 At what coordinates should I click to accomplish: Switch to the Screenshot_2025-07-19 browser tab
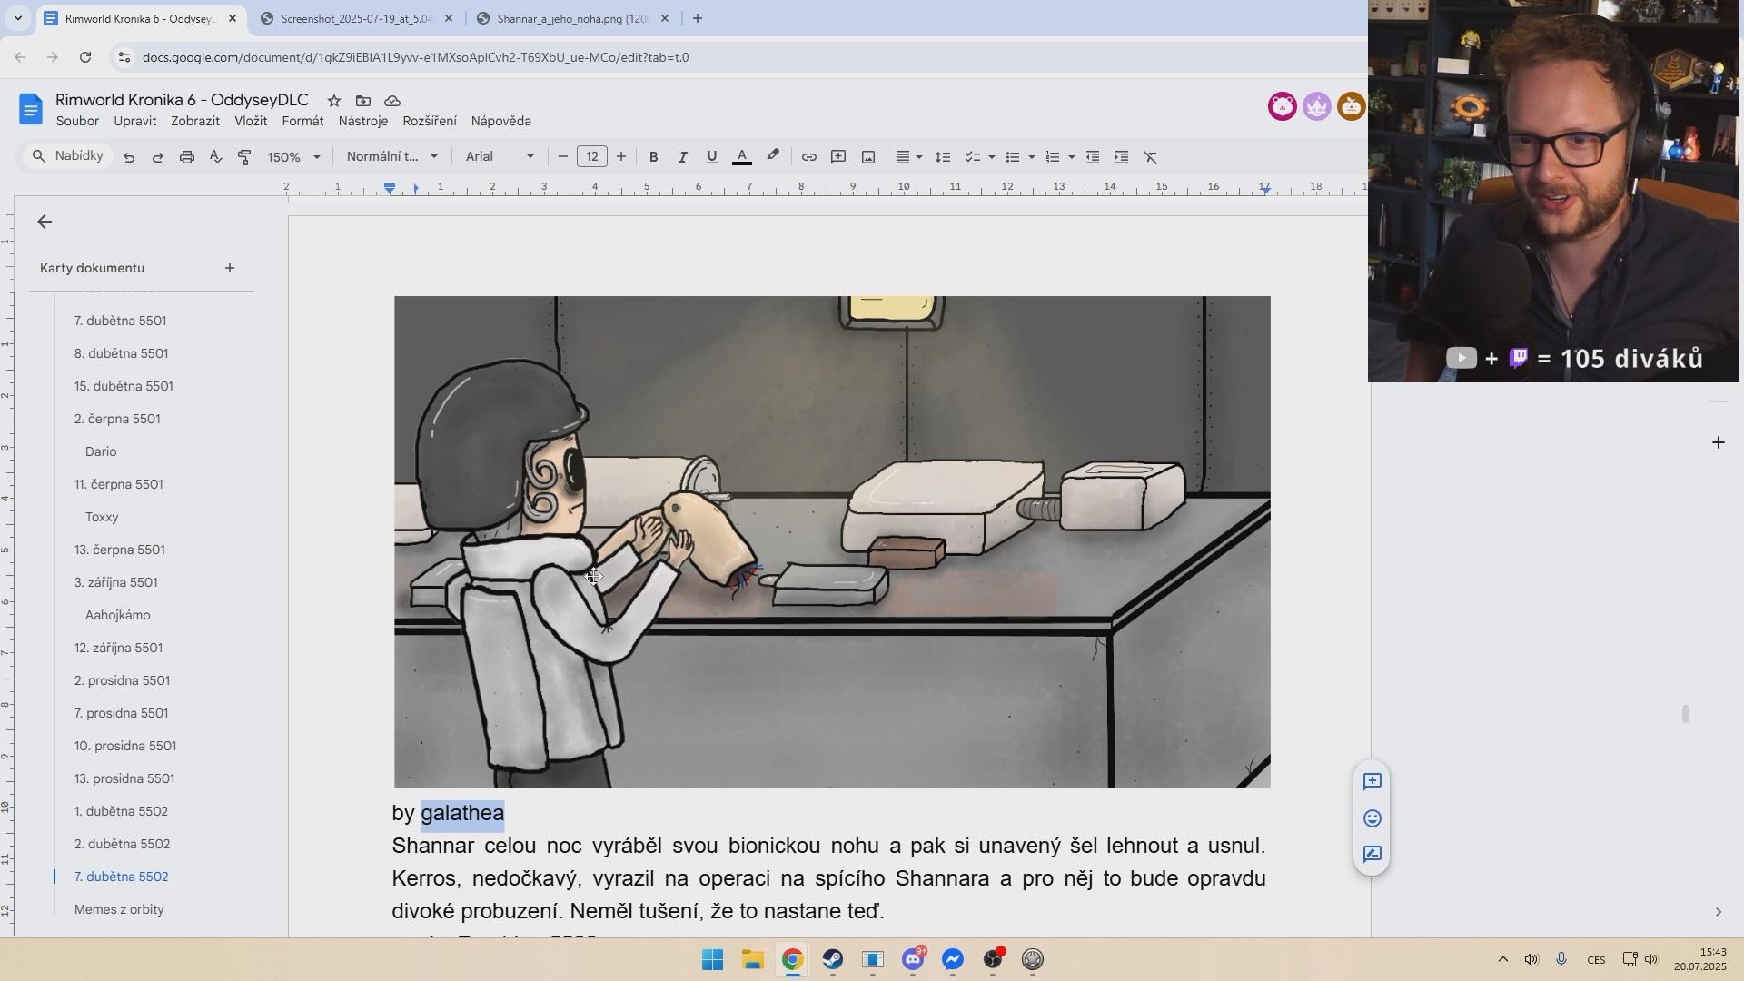[x=356, y=18]
